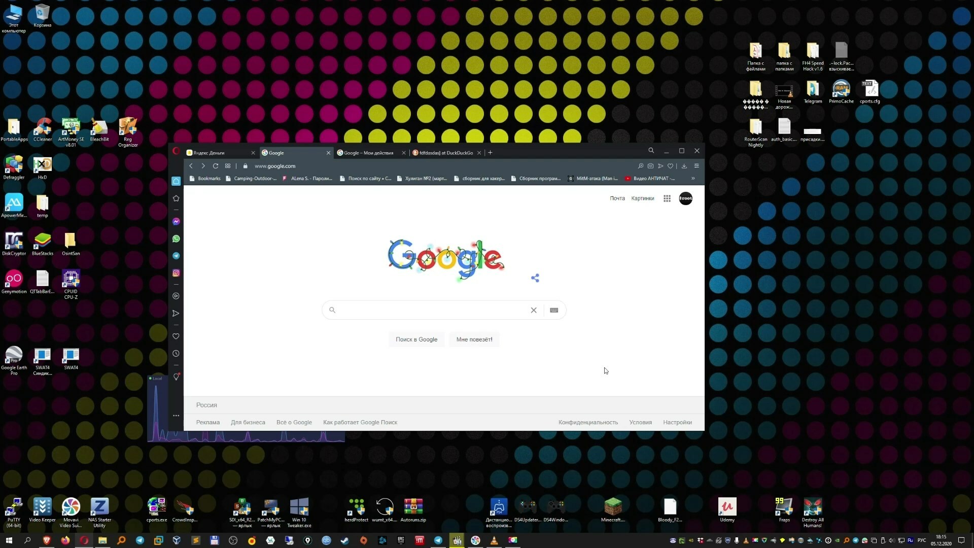Click the www.google.com address field
Image resolution: width=974 pixels, height=548 pixels.
(275, 166)
